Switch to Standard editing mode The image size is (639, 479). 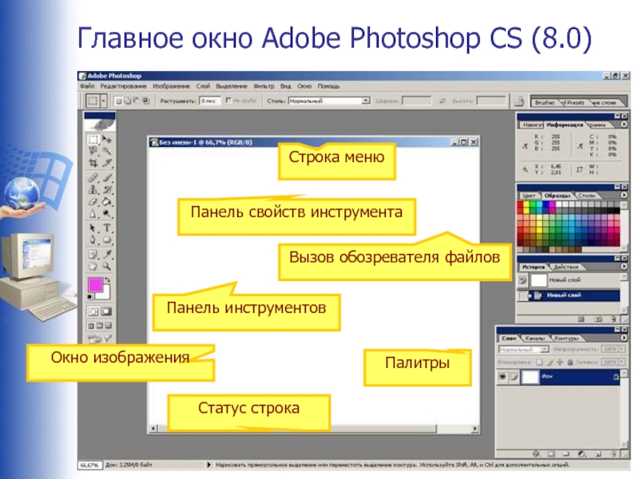coord(93,311)
